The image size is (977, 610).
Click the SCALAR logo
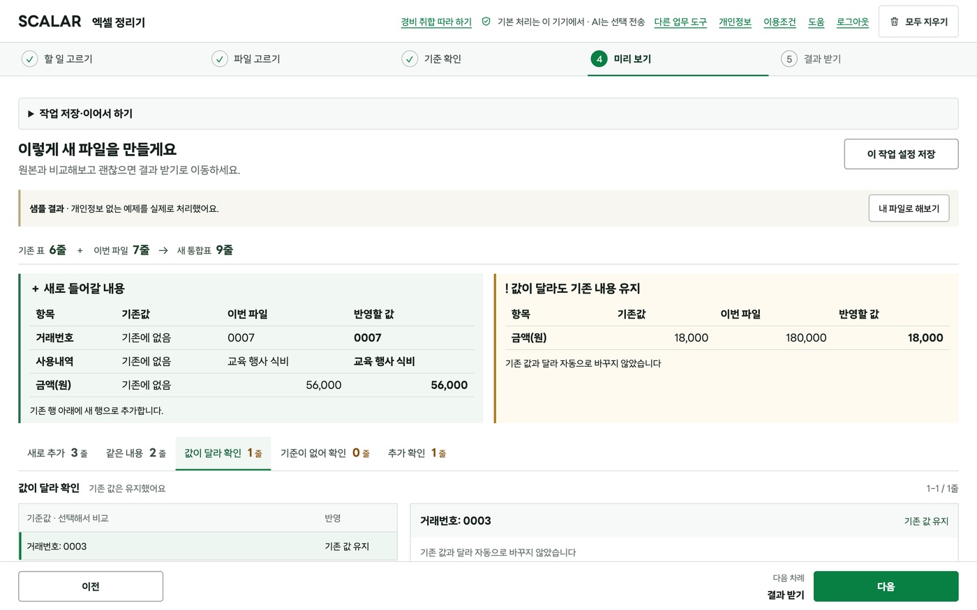[x=50, y=22]
